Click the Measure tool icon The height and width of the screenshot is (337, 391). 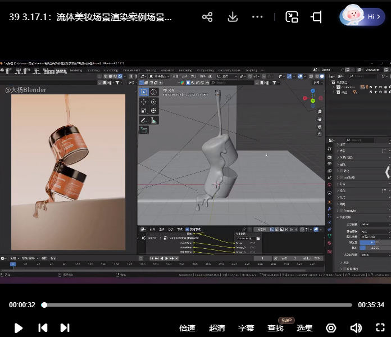pos(153,120)
